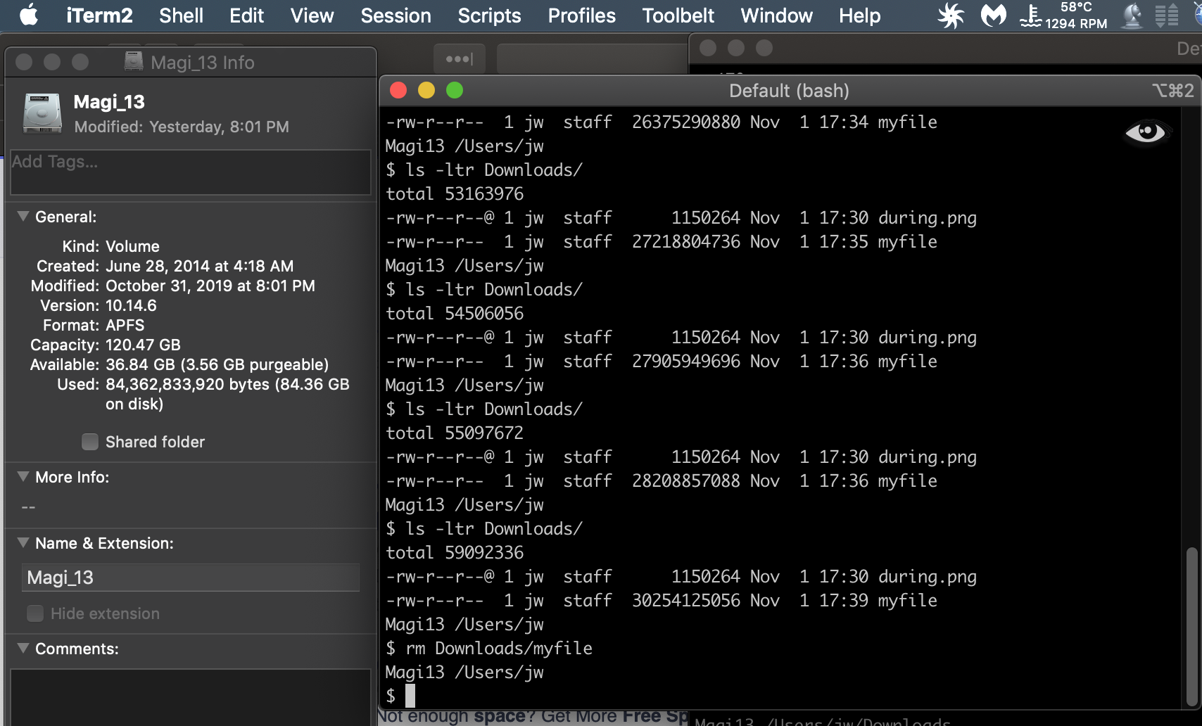The width and height of the screenshot is (1202, 726).
Task: Click the 'Modified: Yesterday, 8:01 PM' header text
Action: click(x=182, y=127)
